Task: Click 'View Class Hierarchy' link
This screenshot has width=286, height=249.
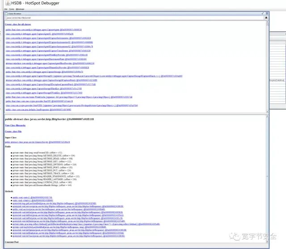Action: tap(15, 125)
